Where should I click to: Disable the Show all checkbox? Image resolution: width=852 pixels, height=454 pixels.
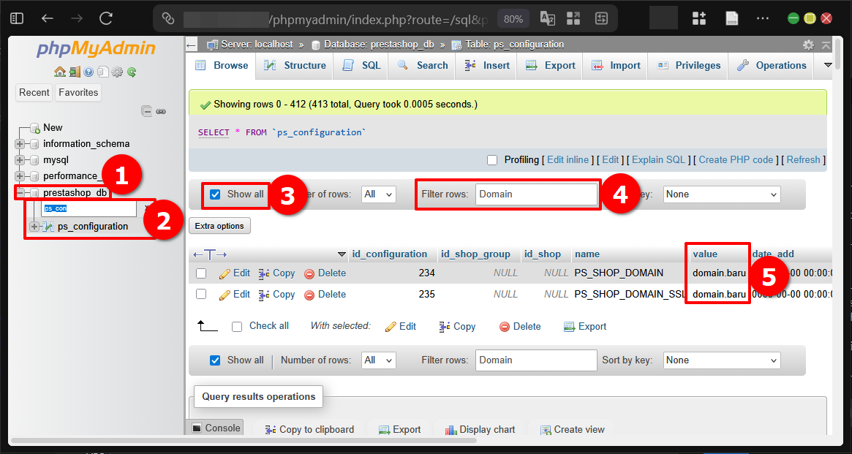click(x=214, y=194)
